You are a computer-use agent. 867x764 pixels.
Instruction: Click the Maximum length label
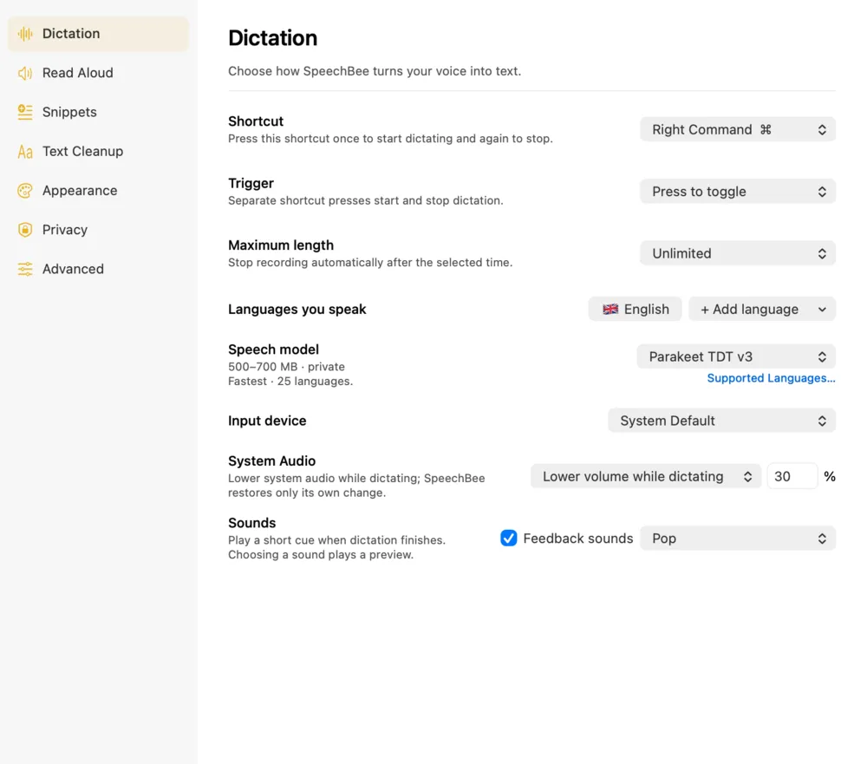click(x=281, y=245)
